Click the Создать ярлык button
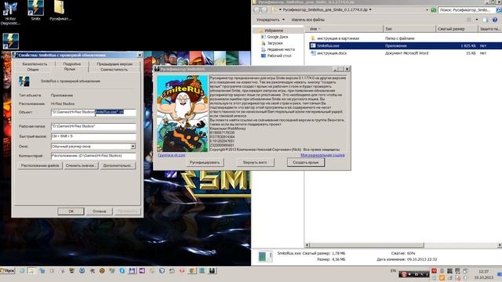Viewport: 502px width, 282px height. [x=306, y=162]
